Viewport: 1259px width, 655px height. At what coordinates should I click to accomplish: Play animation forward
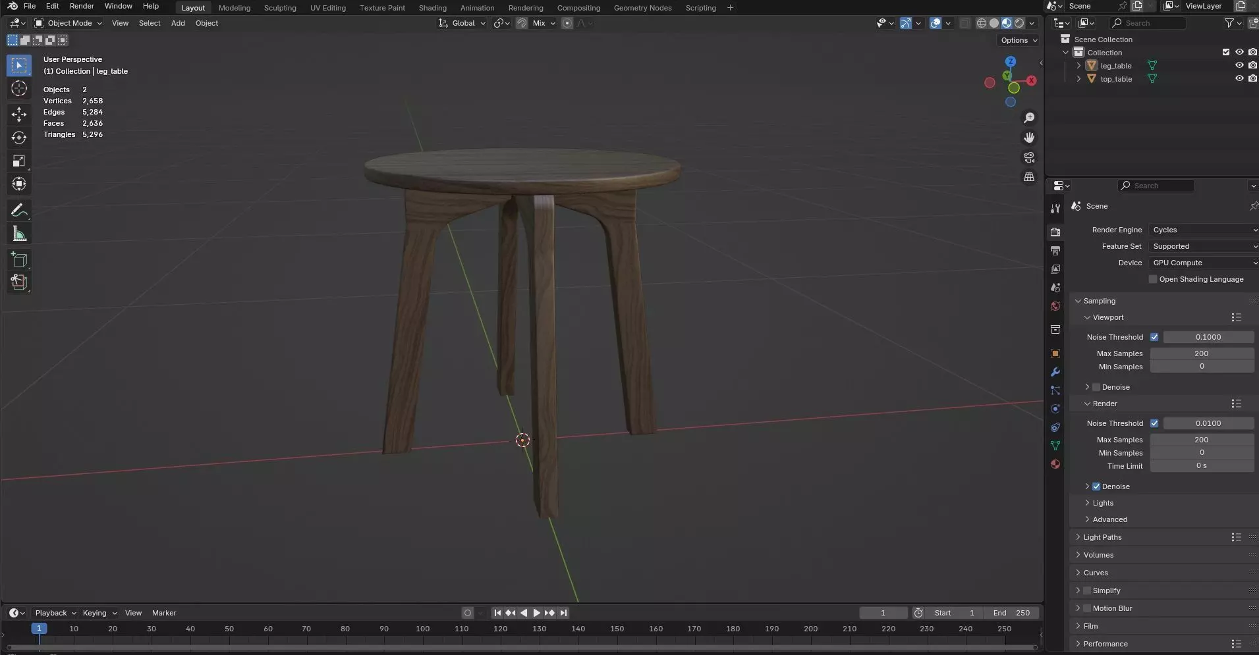click(x=536, y=613)
